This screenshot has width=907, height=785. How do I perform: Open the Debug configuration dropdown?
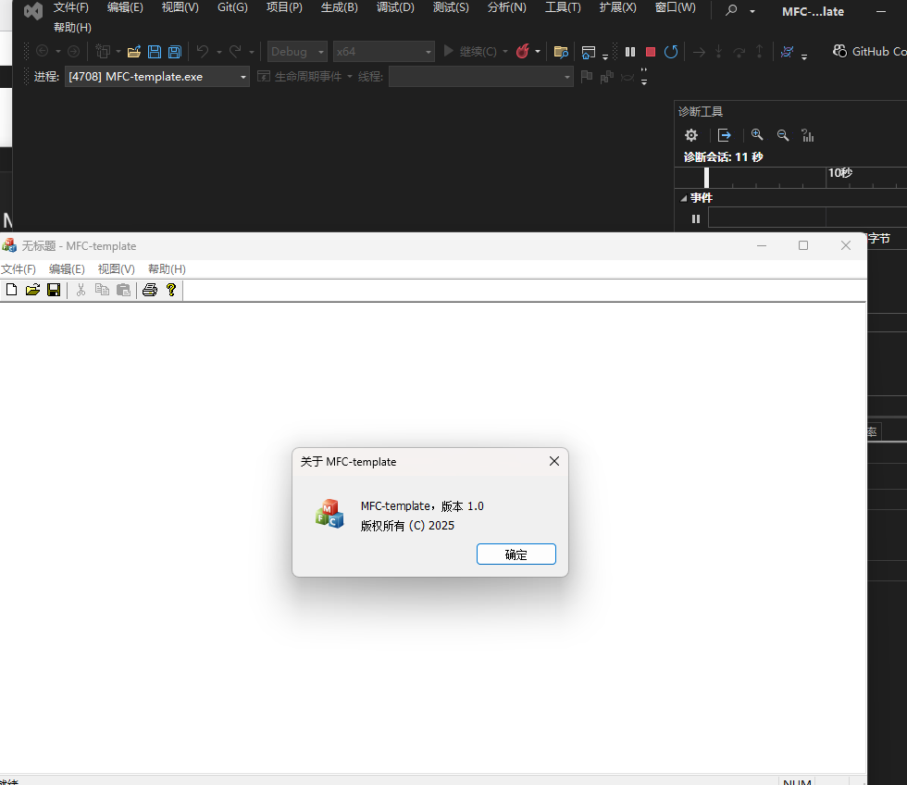point(296,52)
